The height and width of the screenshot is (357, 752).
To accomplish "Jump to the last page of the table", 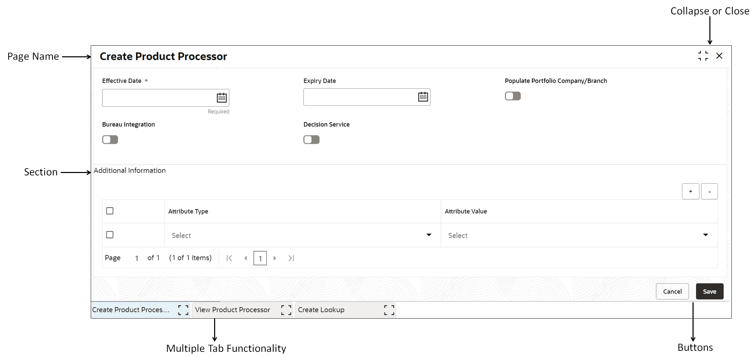I will click(291, 258).
